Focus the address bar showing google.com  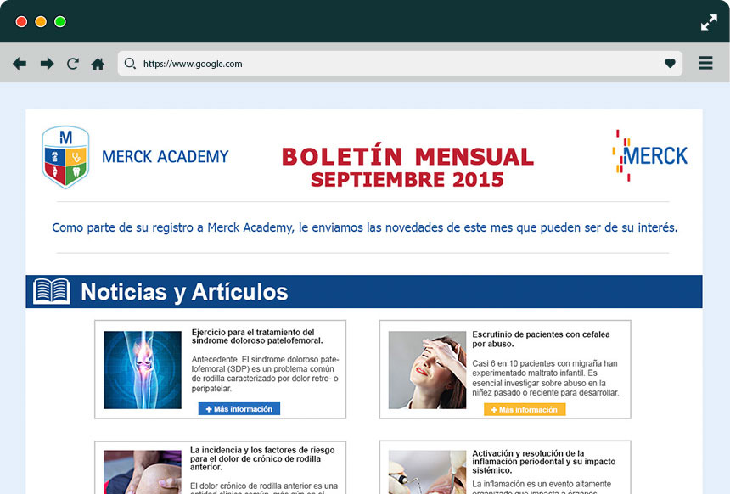[400, 64]
